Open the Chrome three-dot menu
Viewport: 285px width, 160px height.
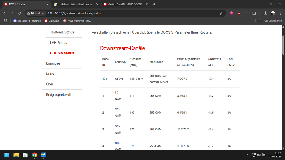click(280, 13)
